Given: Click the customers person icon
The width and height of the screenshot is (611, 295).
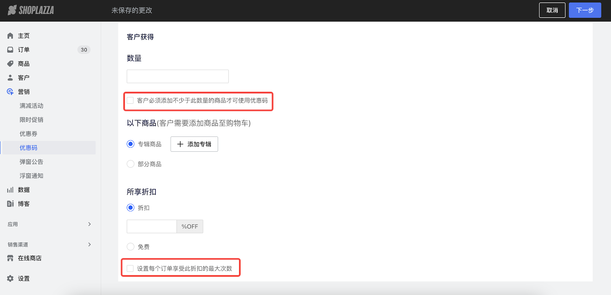Looking at the screenshot, I should [10, 78].
